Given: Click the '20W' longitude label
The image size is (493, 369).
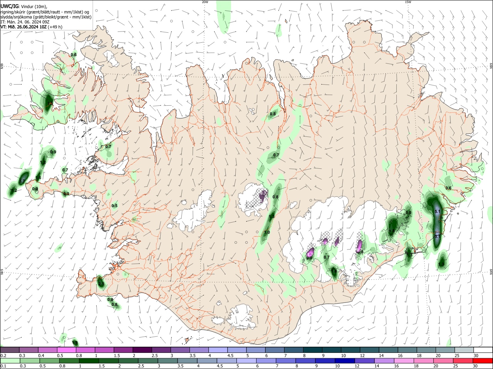Looking at the screenshot, I should point(205,2).
